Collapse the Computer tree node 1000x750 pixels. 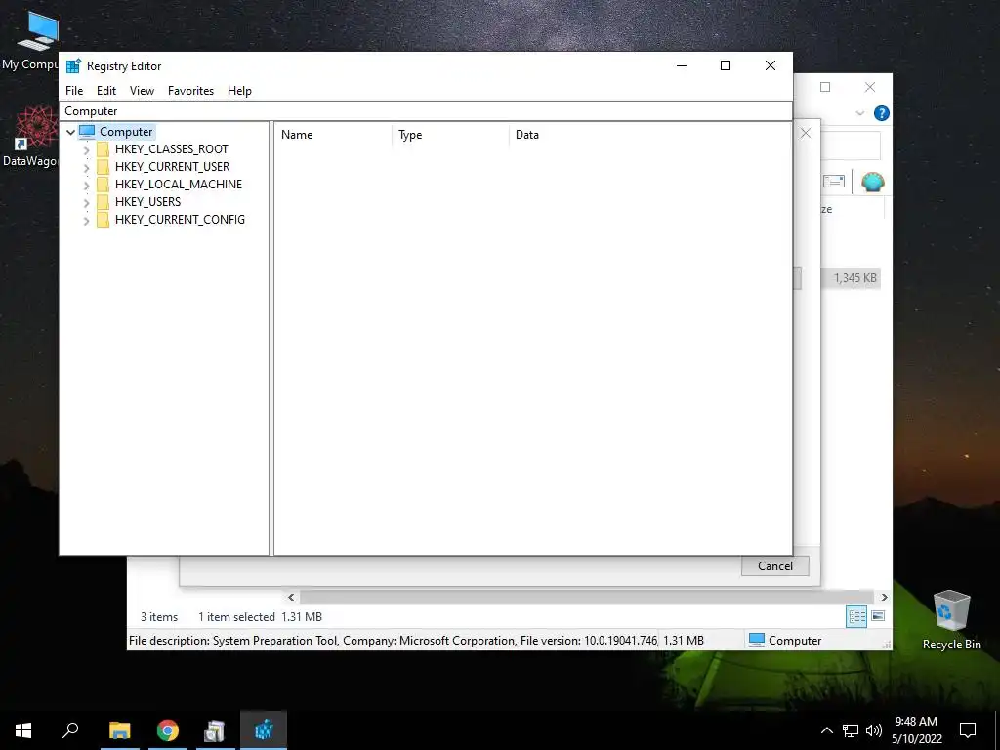70,132
